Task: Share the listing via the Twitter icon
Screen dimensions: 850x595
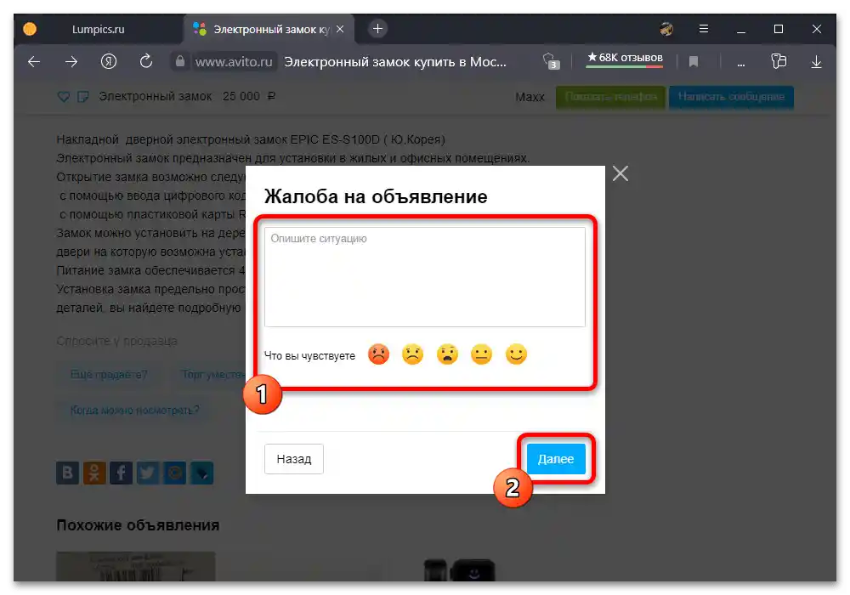Action: pos(147,473)
